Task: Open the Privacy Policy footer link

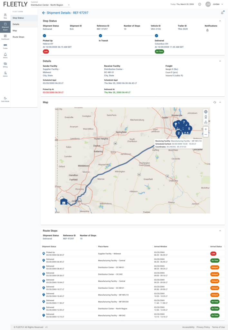Action: pyautogui.click(x=203, y=327)
